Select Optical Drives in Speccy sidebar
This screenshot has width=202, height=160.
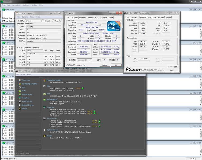click(28, 105)
